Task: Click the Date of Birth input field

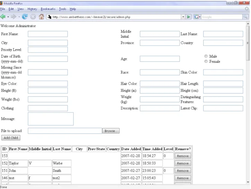Action: click(x=48, y=59)
